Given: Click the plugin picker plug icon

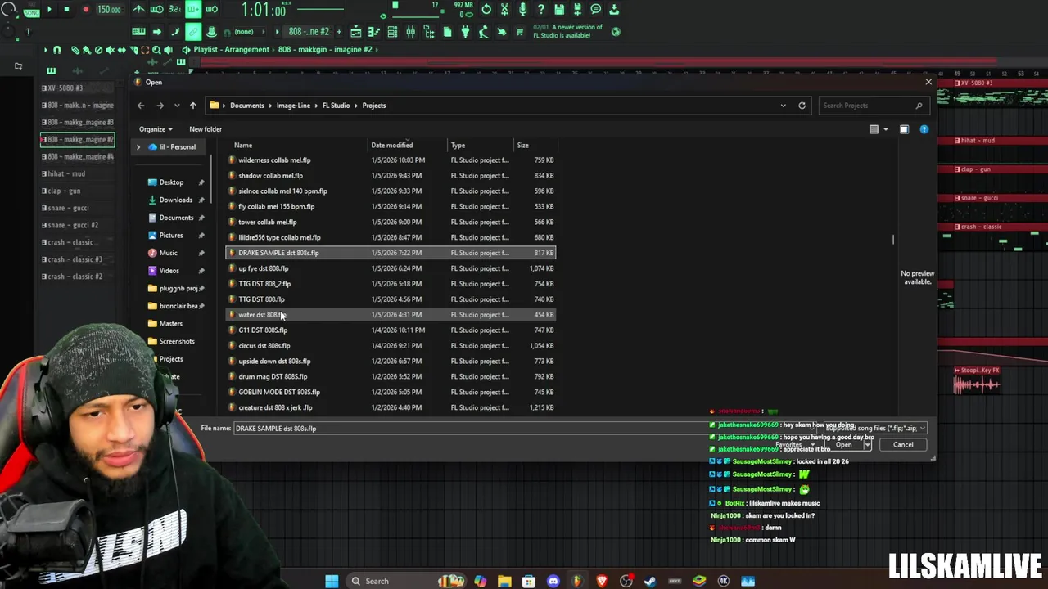Looking at the screenshot, I should coord(465,32).
